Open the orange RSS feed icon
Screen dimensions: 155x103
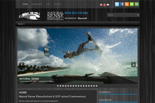[127, 4]
